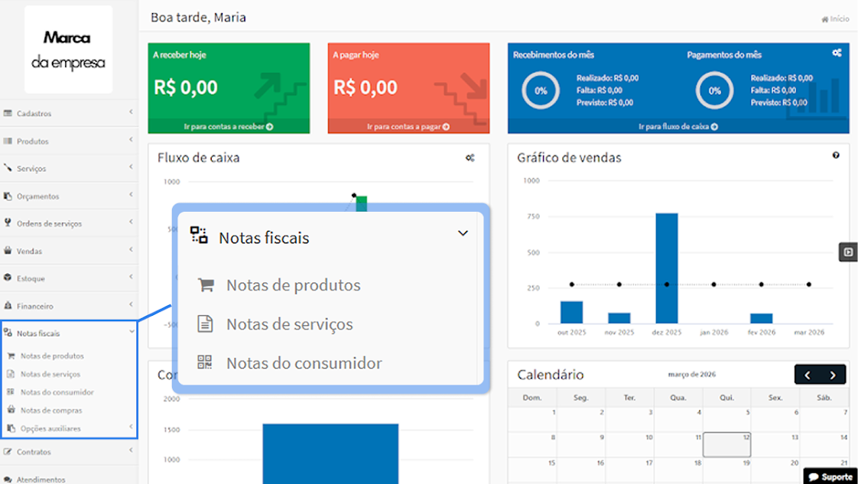Select day 12 on the Calendário
Screen dimensions: 858x484
726,444
